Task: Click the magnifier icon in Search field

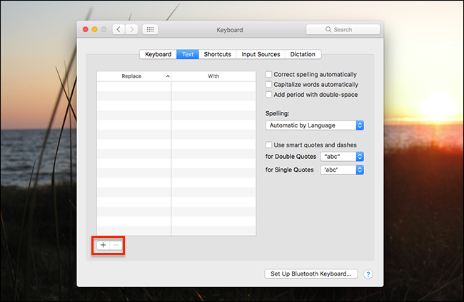Action: pyautogui.click(x=328, y=29)
